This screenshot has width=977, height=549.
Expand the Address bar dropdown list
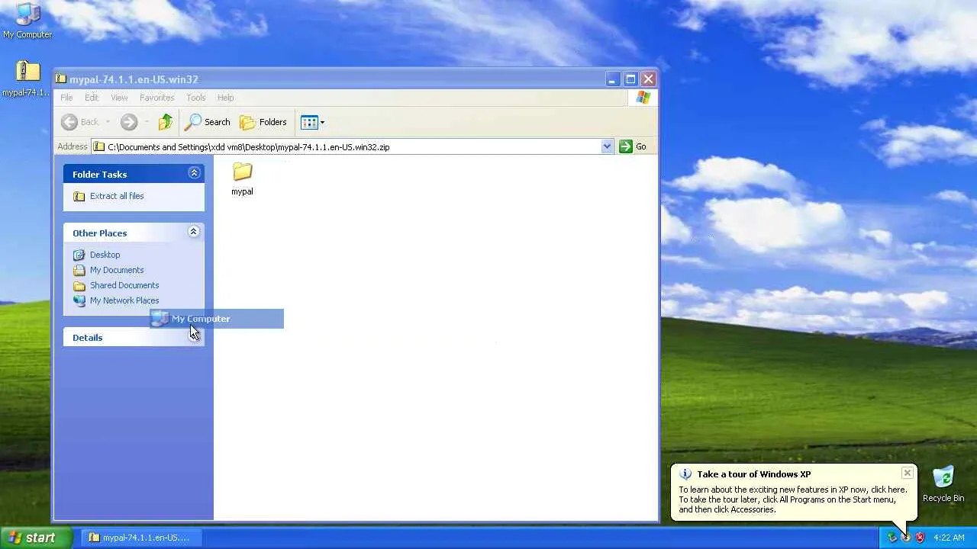point(607,146)
